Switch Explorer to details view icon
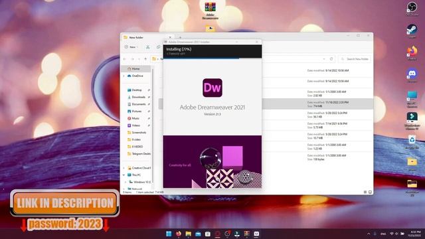The width and height of the screenshot is (425, 239). (x=365, y=192)
